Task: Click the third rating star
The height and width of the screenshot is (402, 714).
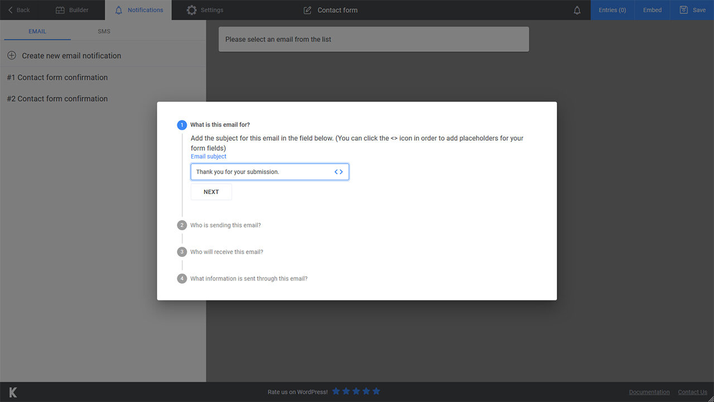Action: click(x=356, y=391)
